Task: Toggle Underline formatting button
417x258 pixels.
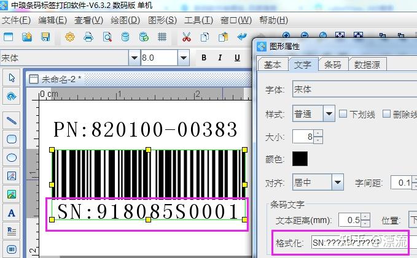Action: point(237,58)
